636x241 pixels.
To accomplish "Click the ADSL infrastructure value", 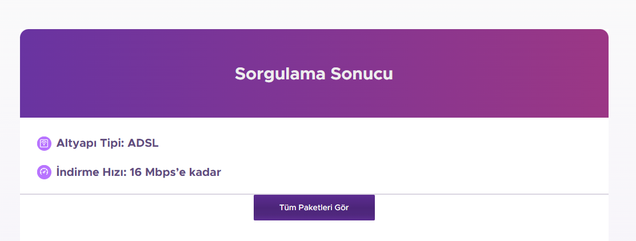I will (143, 143).
